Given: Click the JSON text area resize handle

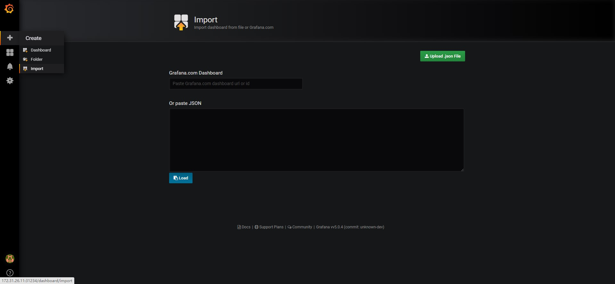Looking at the screenshot, I should point(462,170).
